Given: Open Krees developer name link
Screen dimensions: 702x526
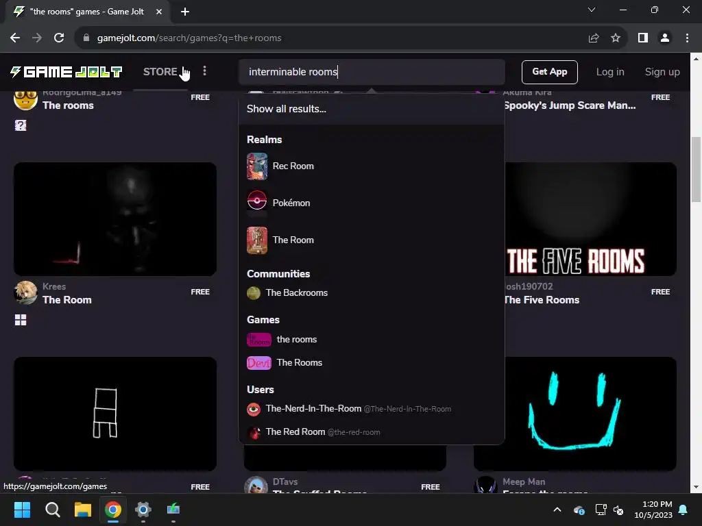Looking at the screenshot, I should click(54, 286).
